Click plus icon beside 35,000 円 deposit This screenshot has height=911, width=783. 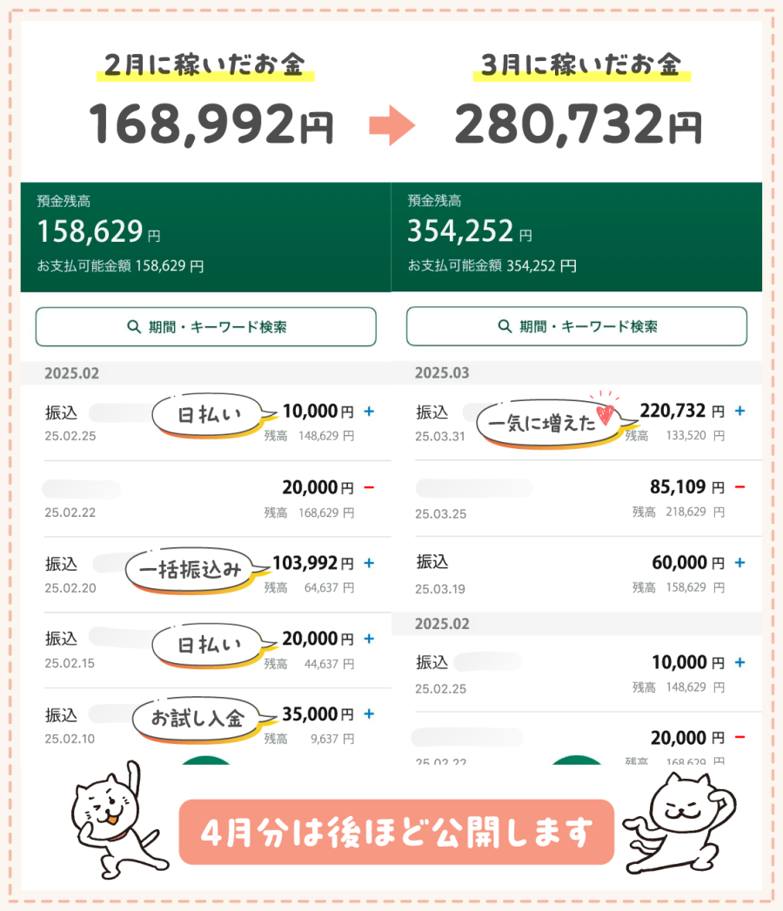369,713
